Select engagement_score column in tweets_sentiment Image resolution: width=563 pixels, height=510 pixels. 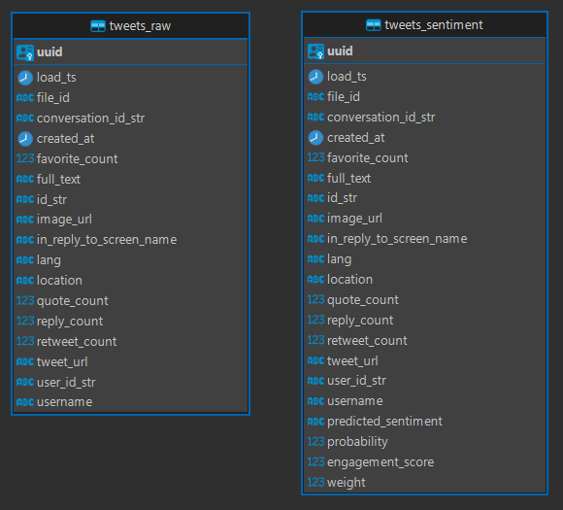point(424,461)
